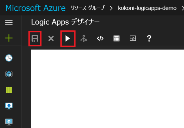Select the kokoni-logicapps-demo breadcrumb

point(147,8)
